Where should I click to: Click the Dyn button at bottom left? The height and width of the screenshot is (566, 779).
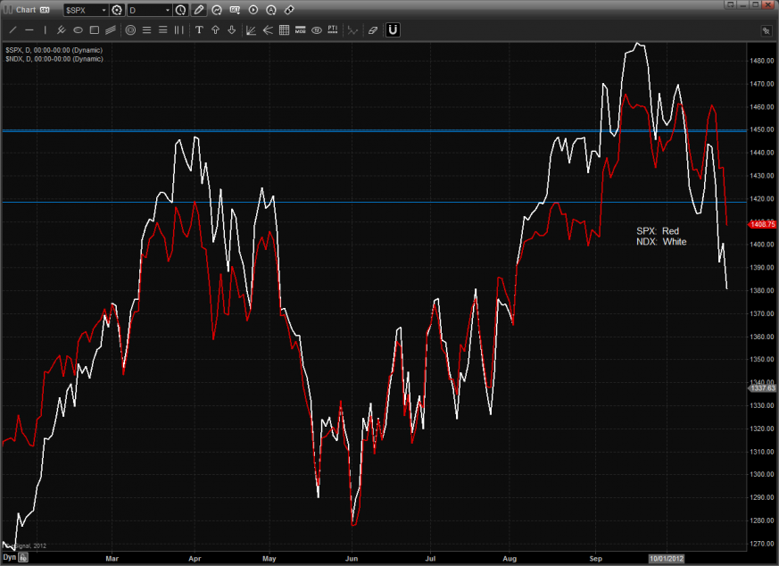tap(9, 556)
